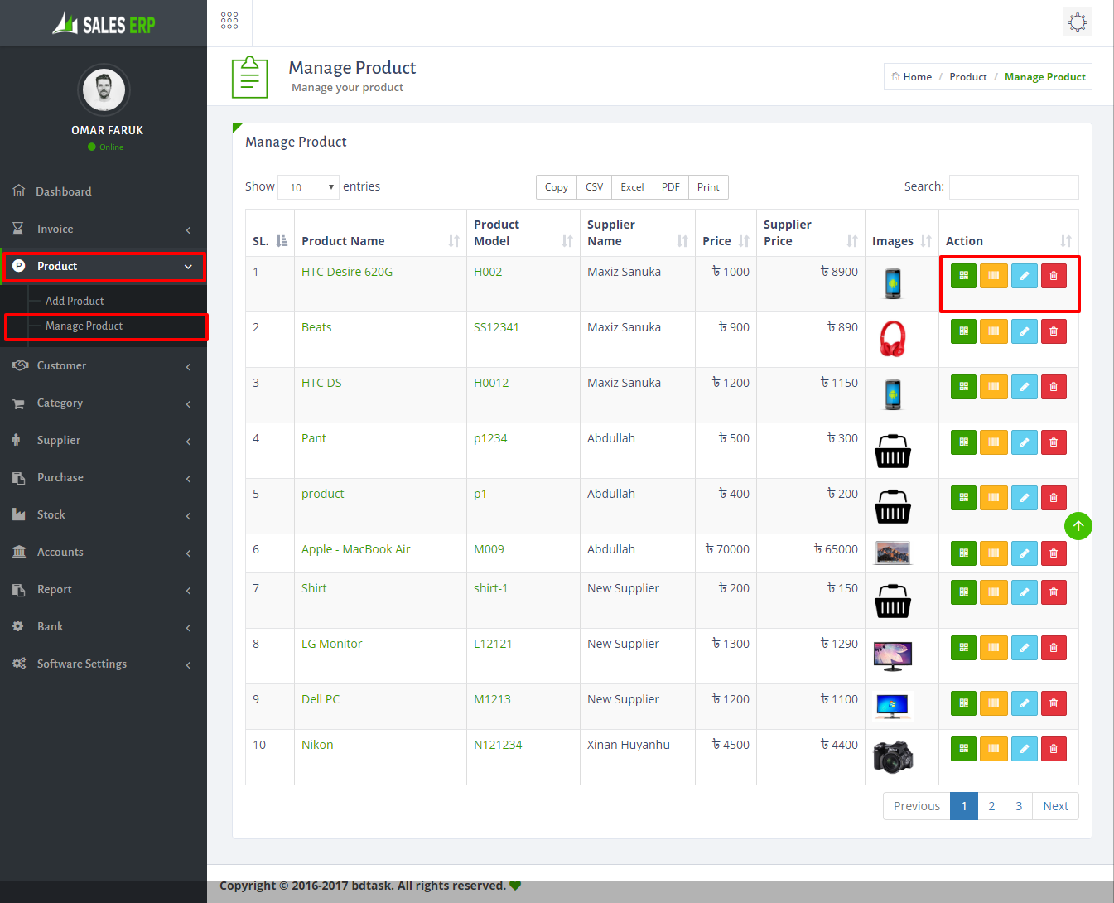Select Add Product in sidebar submenu
1114x903 pixels.
point(75,301)
